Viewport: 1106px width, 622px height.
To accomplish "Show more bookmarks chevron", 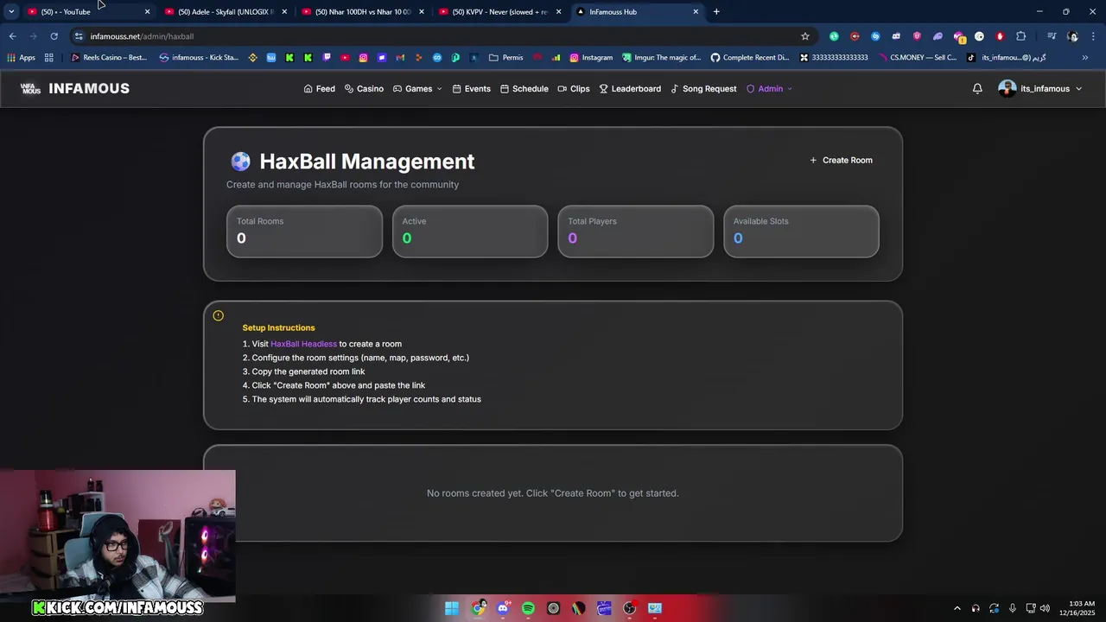I will (1084, 58).
